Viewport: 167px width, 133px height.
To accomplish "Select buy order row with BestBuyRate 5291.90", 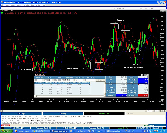I will (x=62, y=85).
